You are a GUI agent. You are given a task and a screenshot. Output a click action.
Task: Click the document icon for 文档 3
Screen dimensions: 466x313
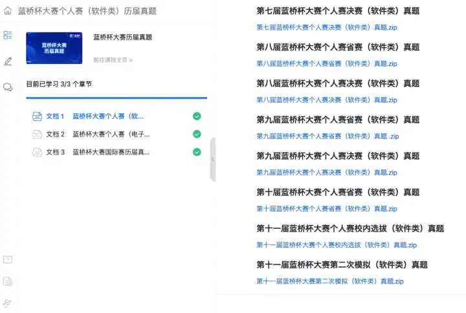coord(37,153)
